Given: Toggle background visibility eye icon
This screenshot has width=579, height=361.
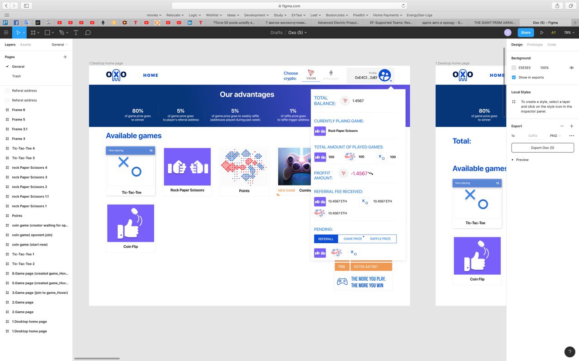Looking at the screenshot, I should (x=571, y=68).
